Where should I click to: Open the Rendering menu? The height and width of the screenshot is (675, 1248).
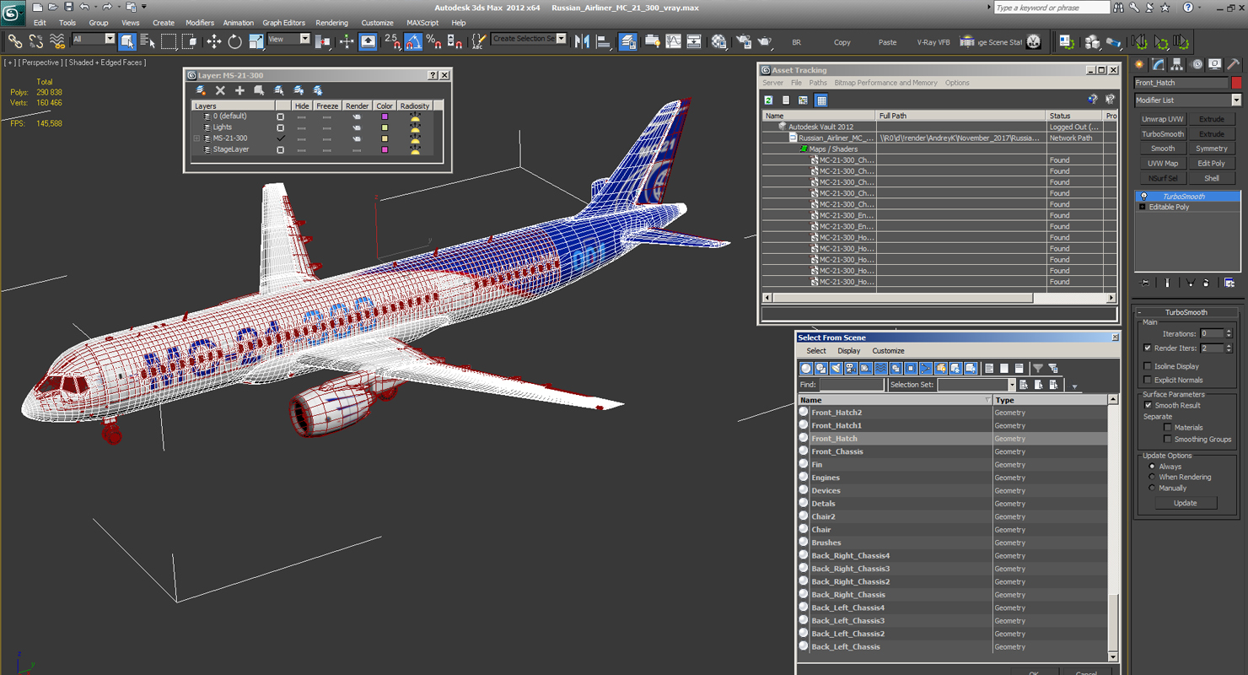[331, 23]
